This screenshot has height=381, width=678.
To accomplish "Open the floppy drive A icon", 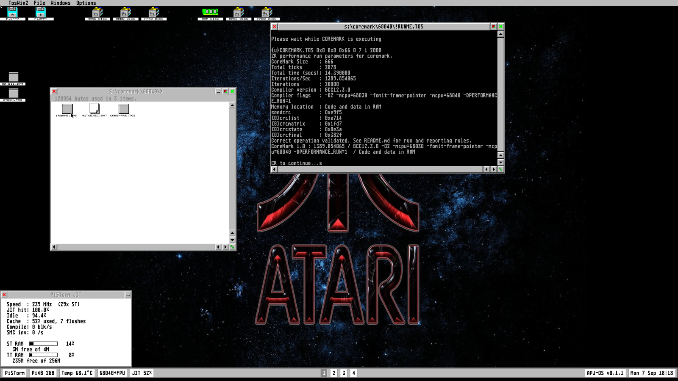I will (13, 13).
